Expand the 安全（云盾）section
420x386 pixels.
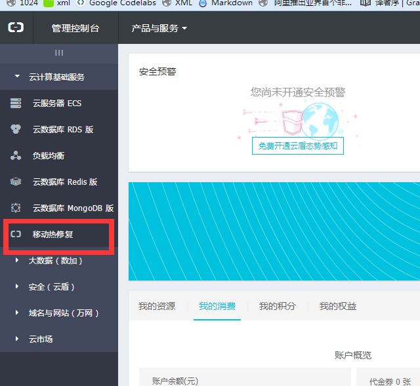(x=59, y=286)
